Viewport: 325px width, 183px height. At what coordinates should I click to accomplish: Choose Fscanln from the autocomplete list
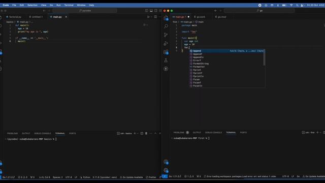[226, 86]
